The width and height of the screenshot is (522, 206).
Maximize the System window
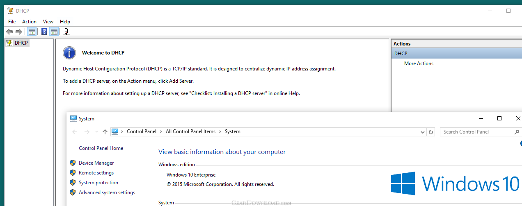[499, 118]
